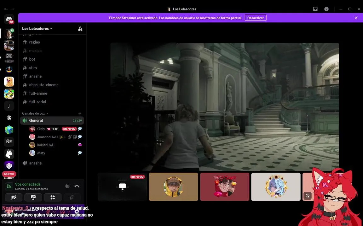Select the blue-haired avatar participant tile

click(x=276, y=187)
